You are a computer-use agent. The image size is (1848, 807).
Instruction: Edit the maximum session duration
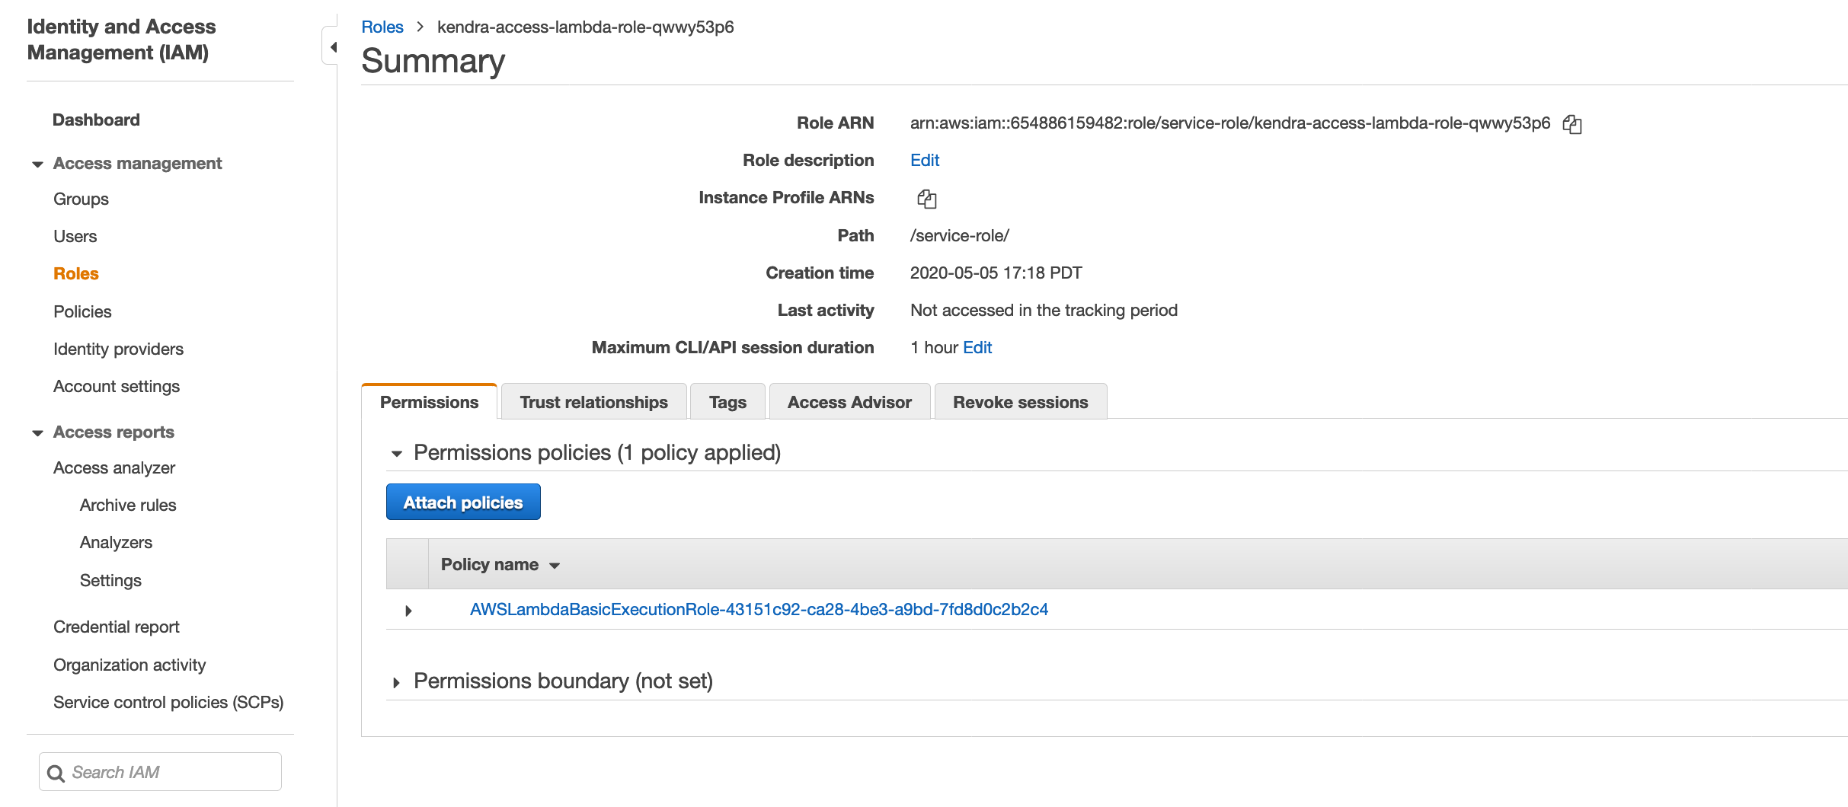point(977,347)
